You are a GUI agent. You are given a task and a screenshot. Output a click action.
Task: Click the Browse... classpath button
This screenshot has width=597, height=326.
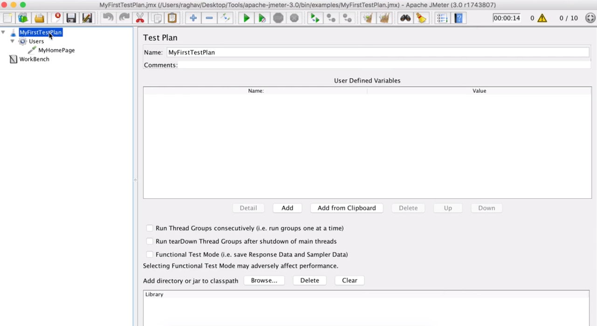click(x=264, y=280)
